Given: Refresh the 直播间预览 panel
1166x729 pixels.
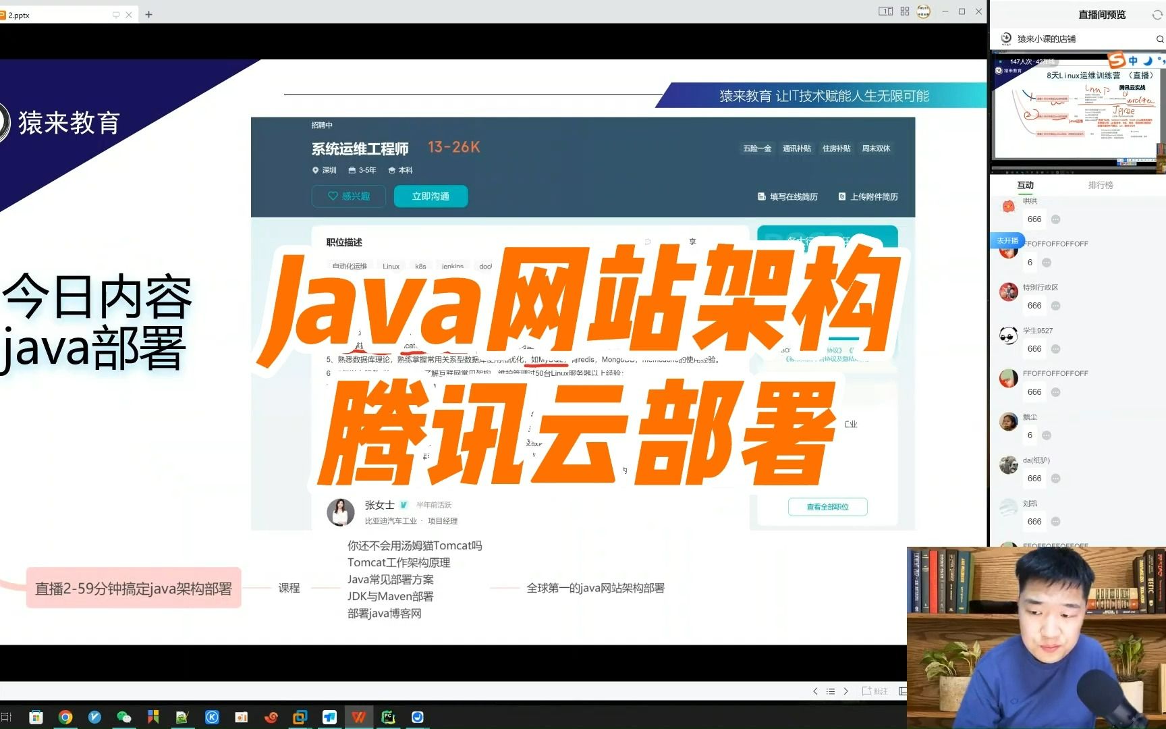Looking at the screenshot, I should pyautogui.click(x=1157, y=15).
